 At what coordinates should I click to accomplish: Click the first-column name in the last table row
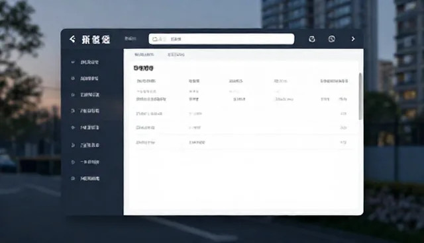click(145, 142)
